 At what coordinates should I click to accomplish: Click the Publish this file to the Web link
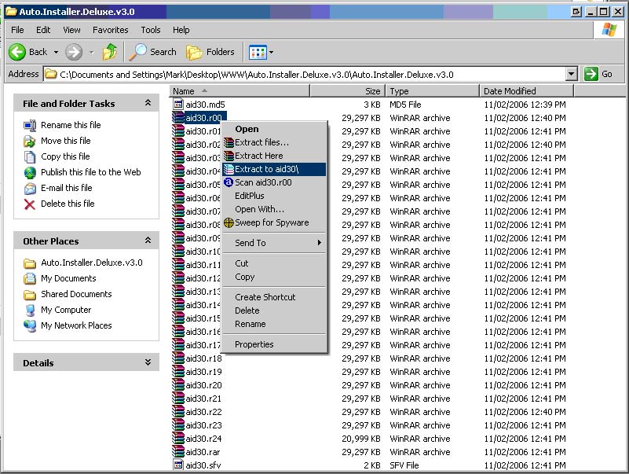pos(90,172)
